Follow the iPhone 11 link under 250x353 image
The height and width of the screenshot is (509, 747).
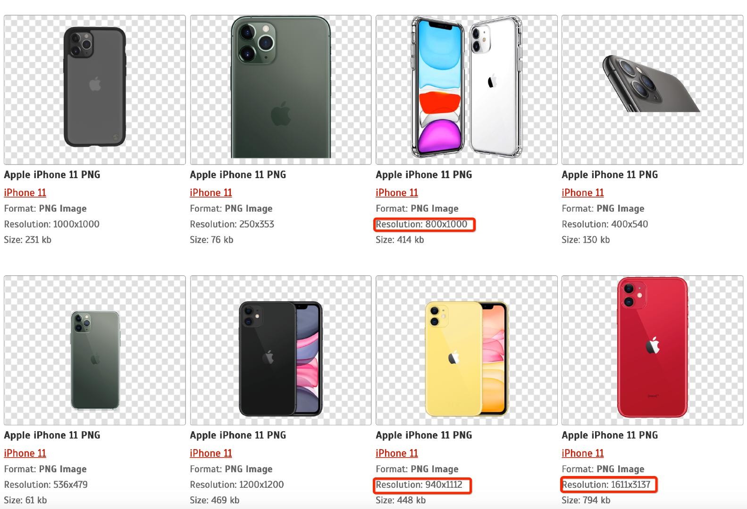211,193
